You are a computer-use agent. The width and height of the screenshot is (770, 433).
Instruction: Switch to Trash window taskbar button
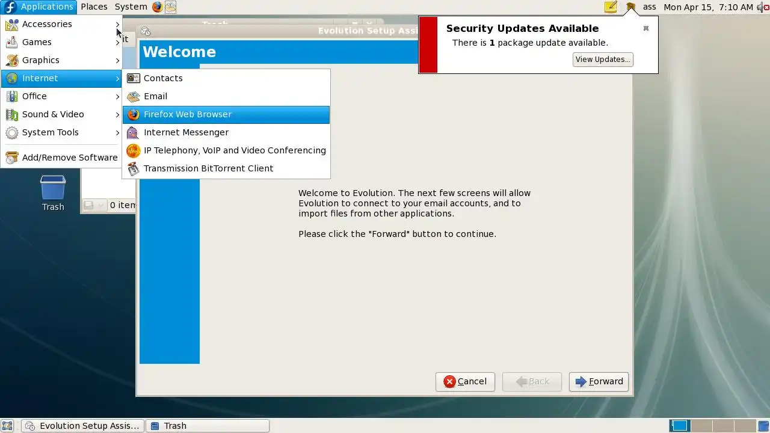(207, 426)
